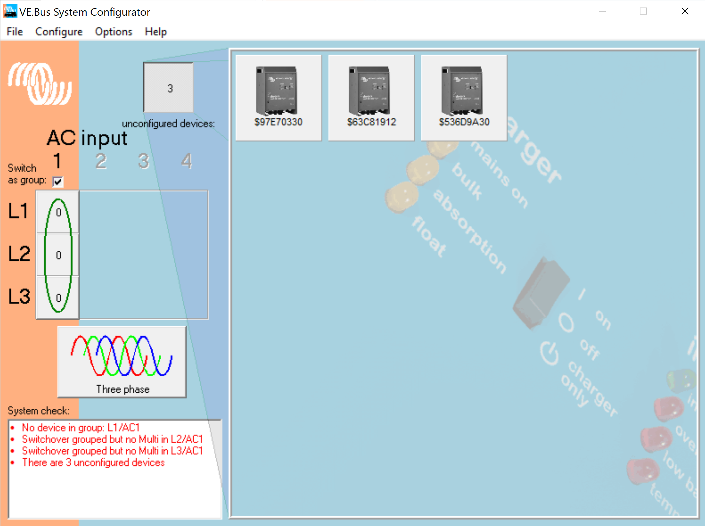Select AC input number 2

101,161
